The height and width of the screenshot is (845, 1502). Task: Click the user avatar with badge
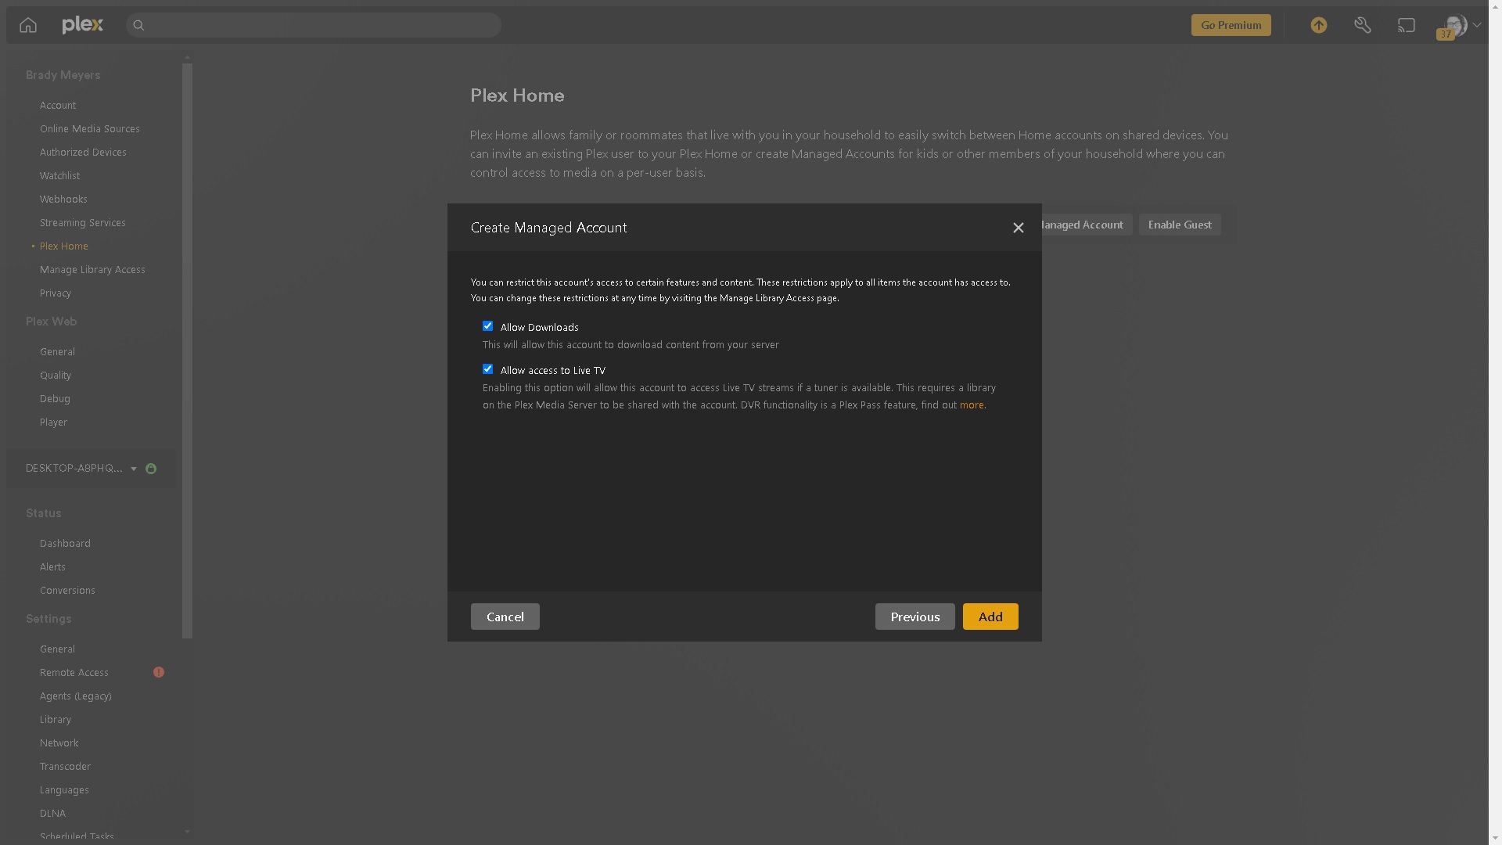tap(1454, 26)
